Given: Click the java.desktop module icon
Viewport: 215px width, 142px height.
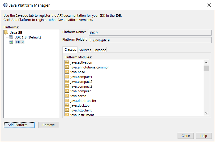Looking at the screenshot, I should [x=67, y=106].
